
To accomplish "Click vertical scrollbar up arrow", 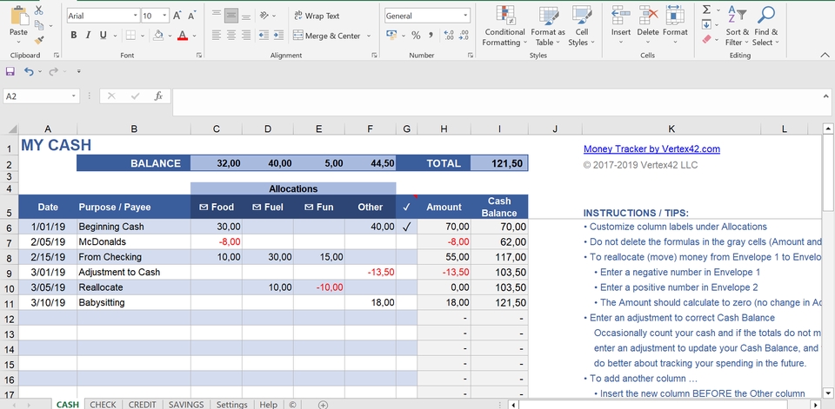I will click(x=828, y=129).
